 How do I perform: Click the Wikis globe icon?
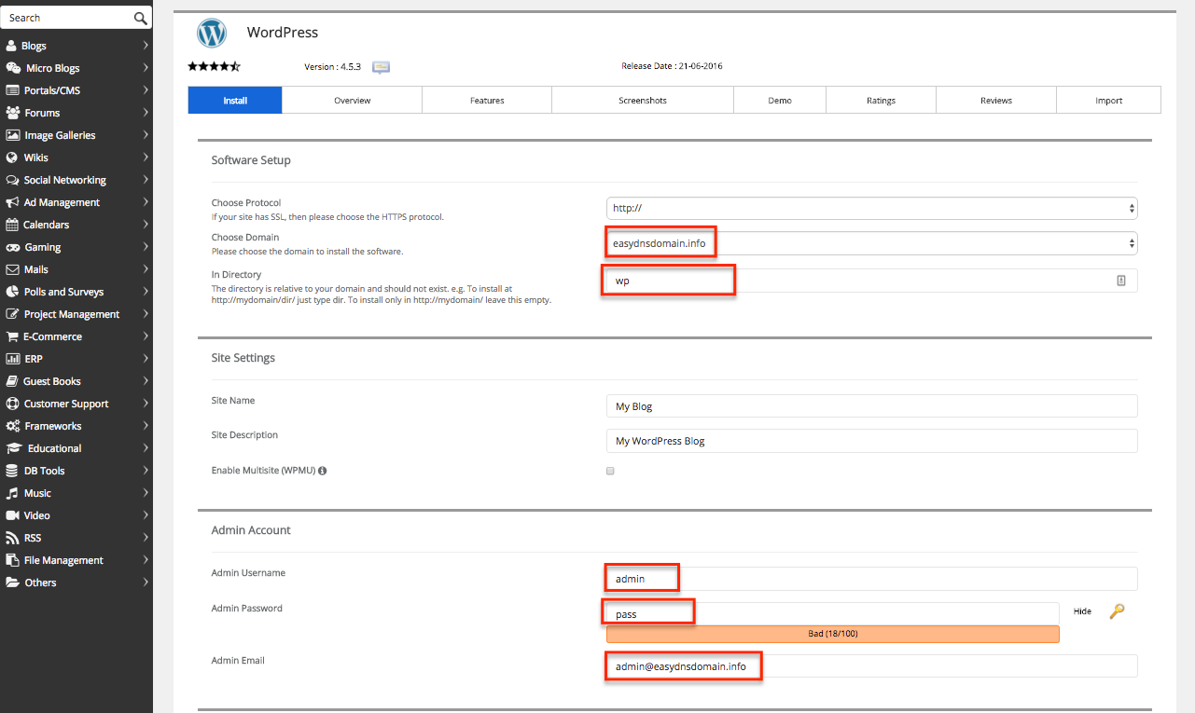click(x=12, y=158)
